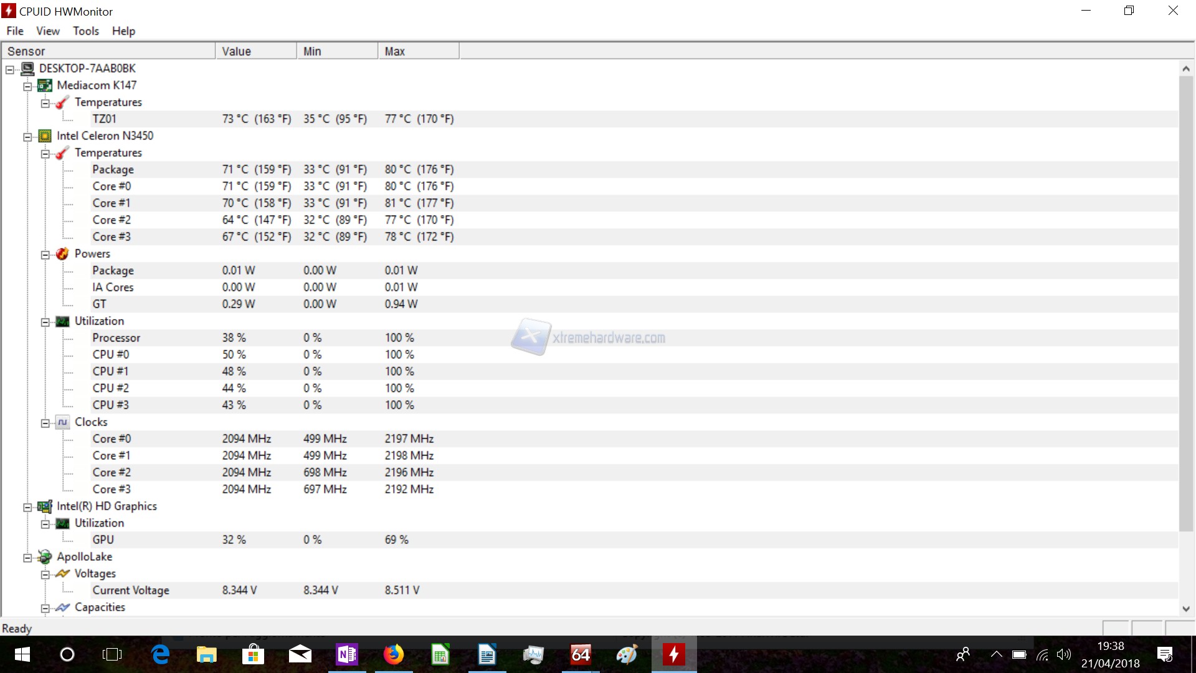Open Firefox from the taskbar

[x=393, y=654]
